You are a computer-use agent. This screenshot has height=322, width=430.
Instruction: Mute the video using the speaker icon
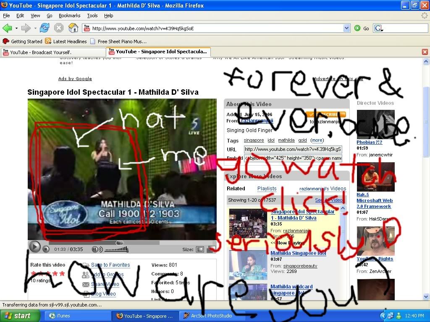97,249
